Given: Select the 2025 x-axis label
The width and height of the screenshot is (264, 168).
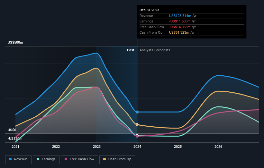Looking at the screenshot, I should [x=178, y=147].
